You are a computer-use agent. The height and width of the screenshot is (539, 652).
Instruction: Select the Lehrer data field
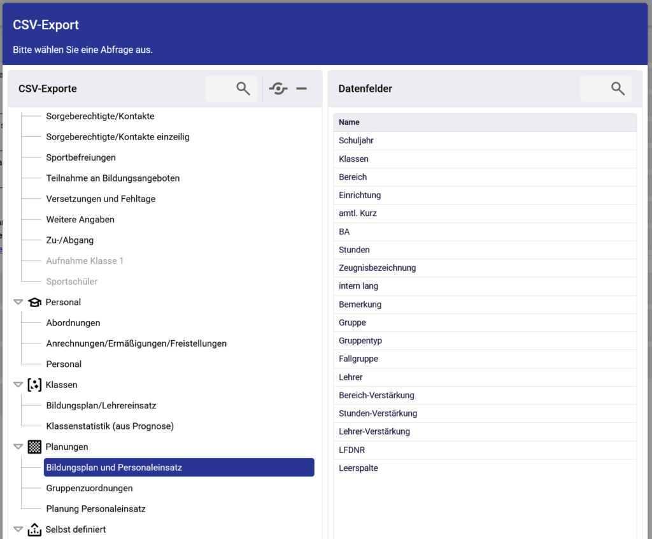(485, 378)
